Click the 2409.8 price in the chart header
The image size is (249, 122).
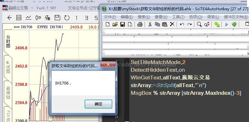76,27
